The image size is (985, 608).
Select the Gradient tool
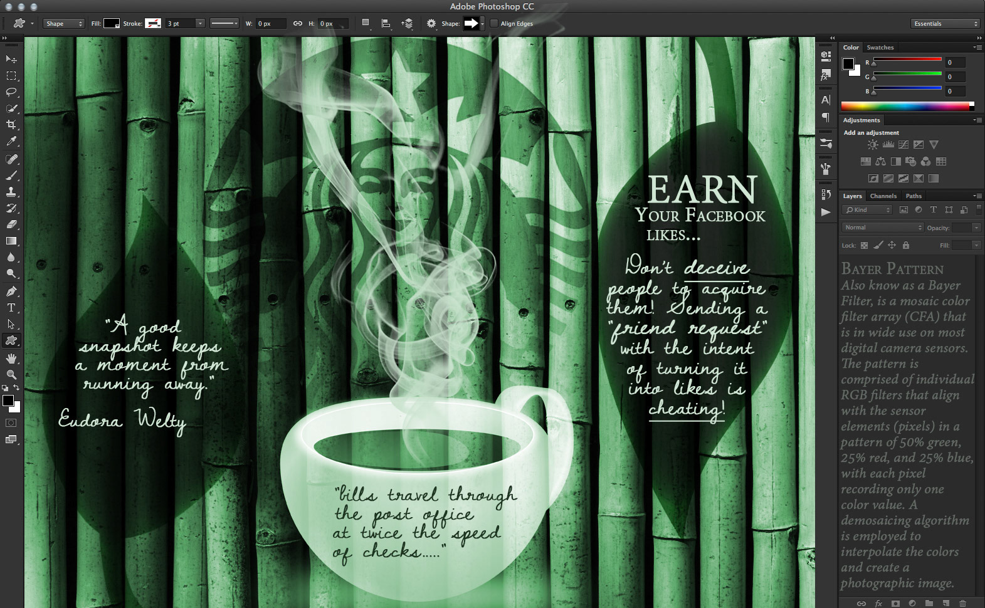11,241
